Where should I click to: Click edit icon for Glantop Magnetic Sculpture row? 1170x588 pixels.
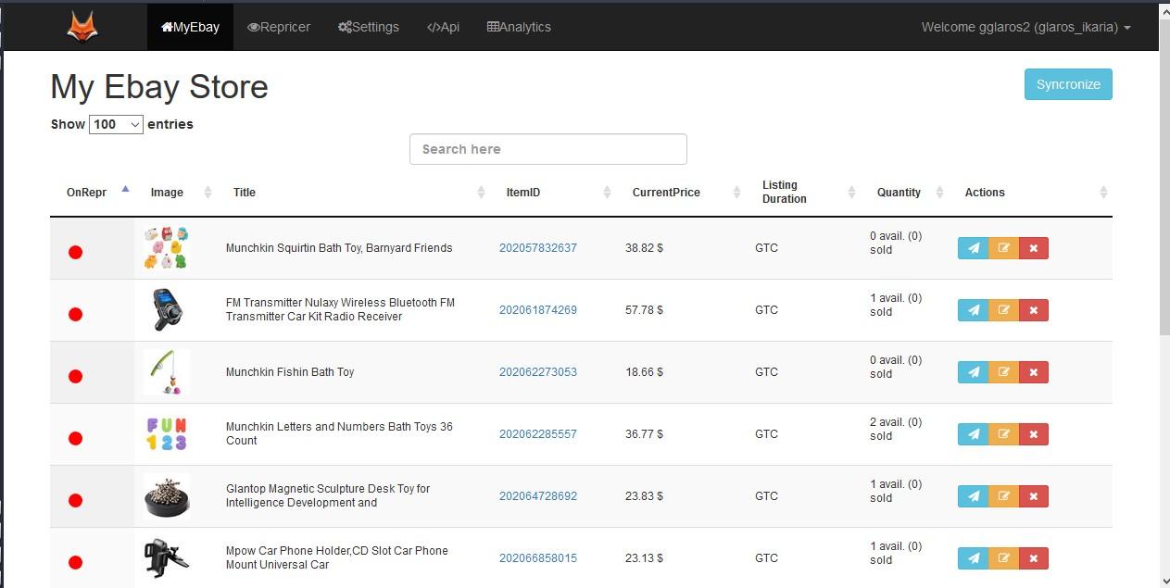[1003, 496]
